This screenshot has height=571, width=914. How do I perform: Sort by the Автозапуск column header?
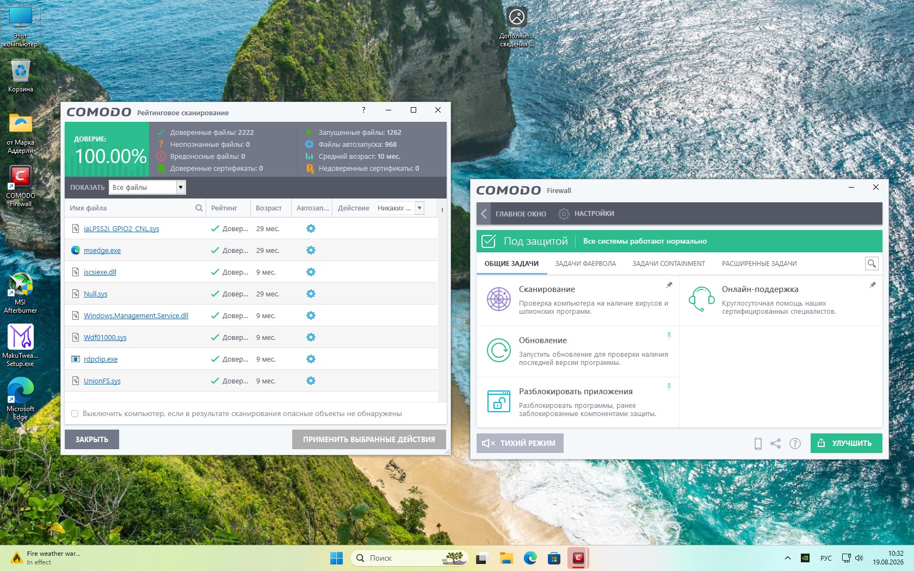tap(312, 208)
